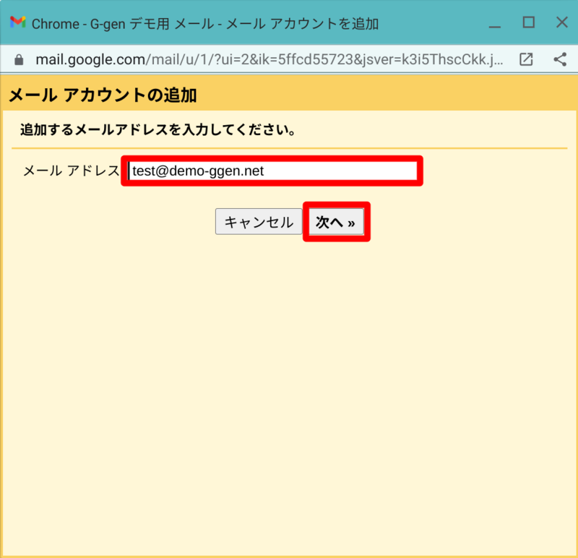The image size is (578, 558).
Task: Close the Chrome popup window
Action: (x=562, y=22)
